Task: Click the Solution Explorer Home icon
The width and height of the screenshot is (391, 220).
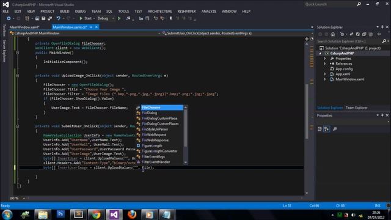Action: (x=332, y=34)
